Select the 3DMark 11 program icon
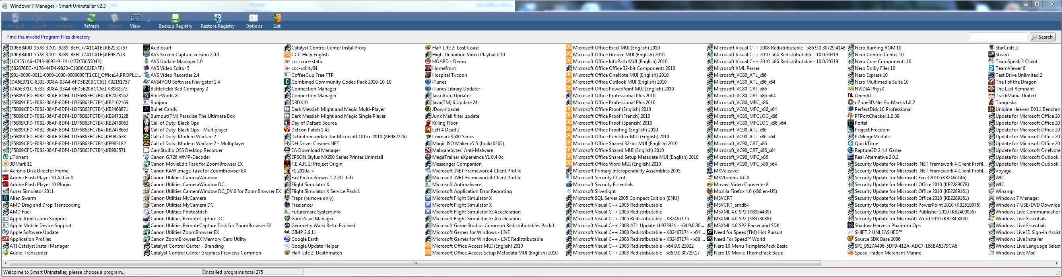The width and height of the screenshot is (1062, 277). point(6,164)
